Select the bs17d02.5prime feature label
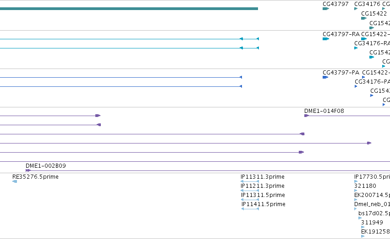 [374, 213]
